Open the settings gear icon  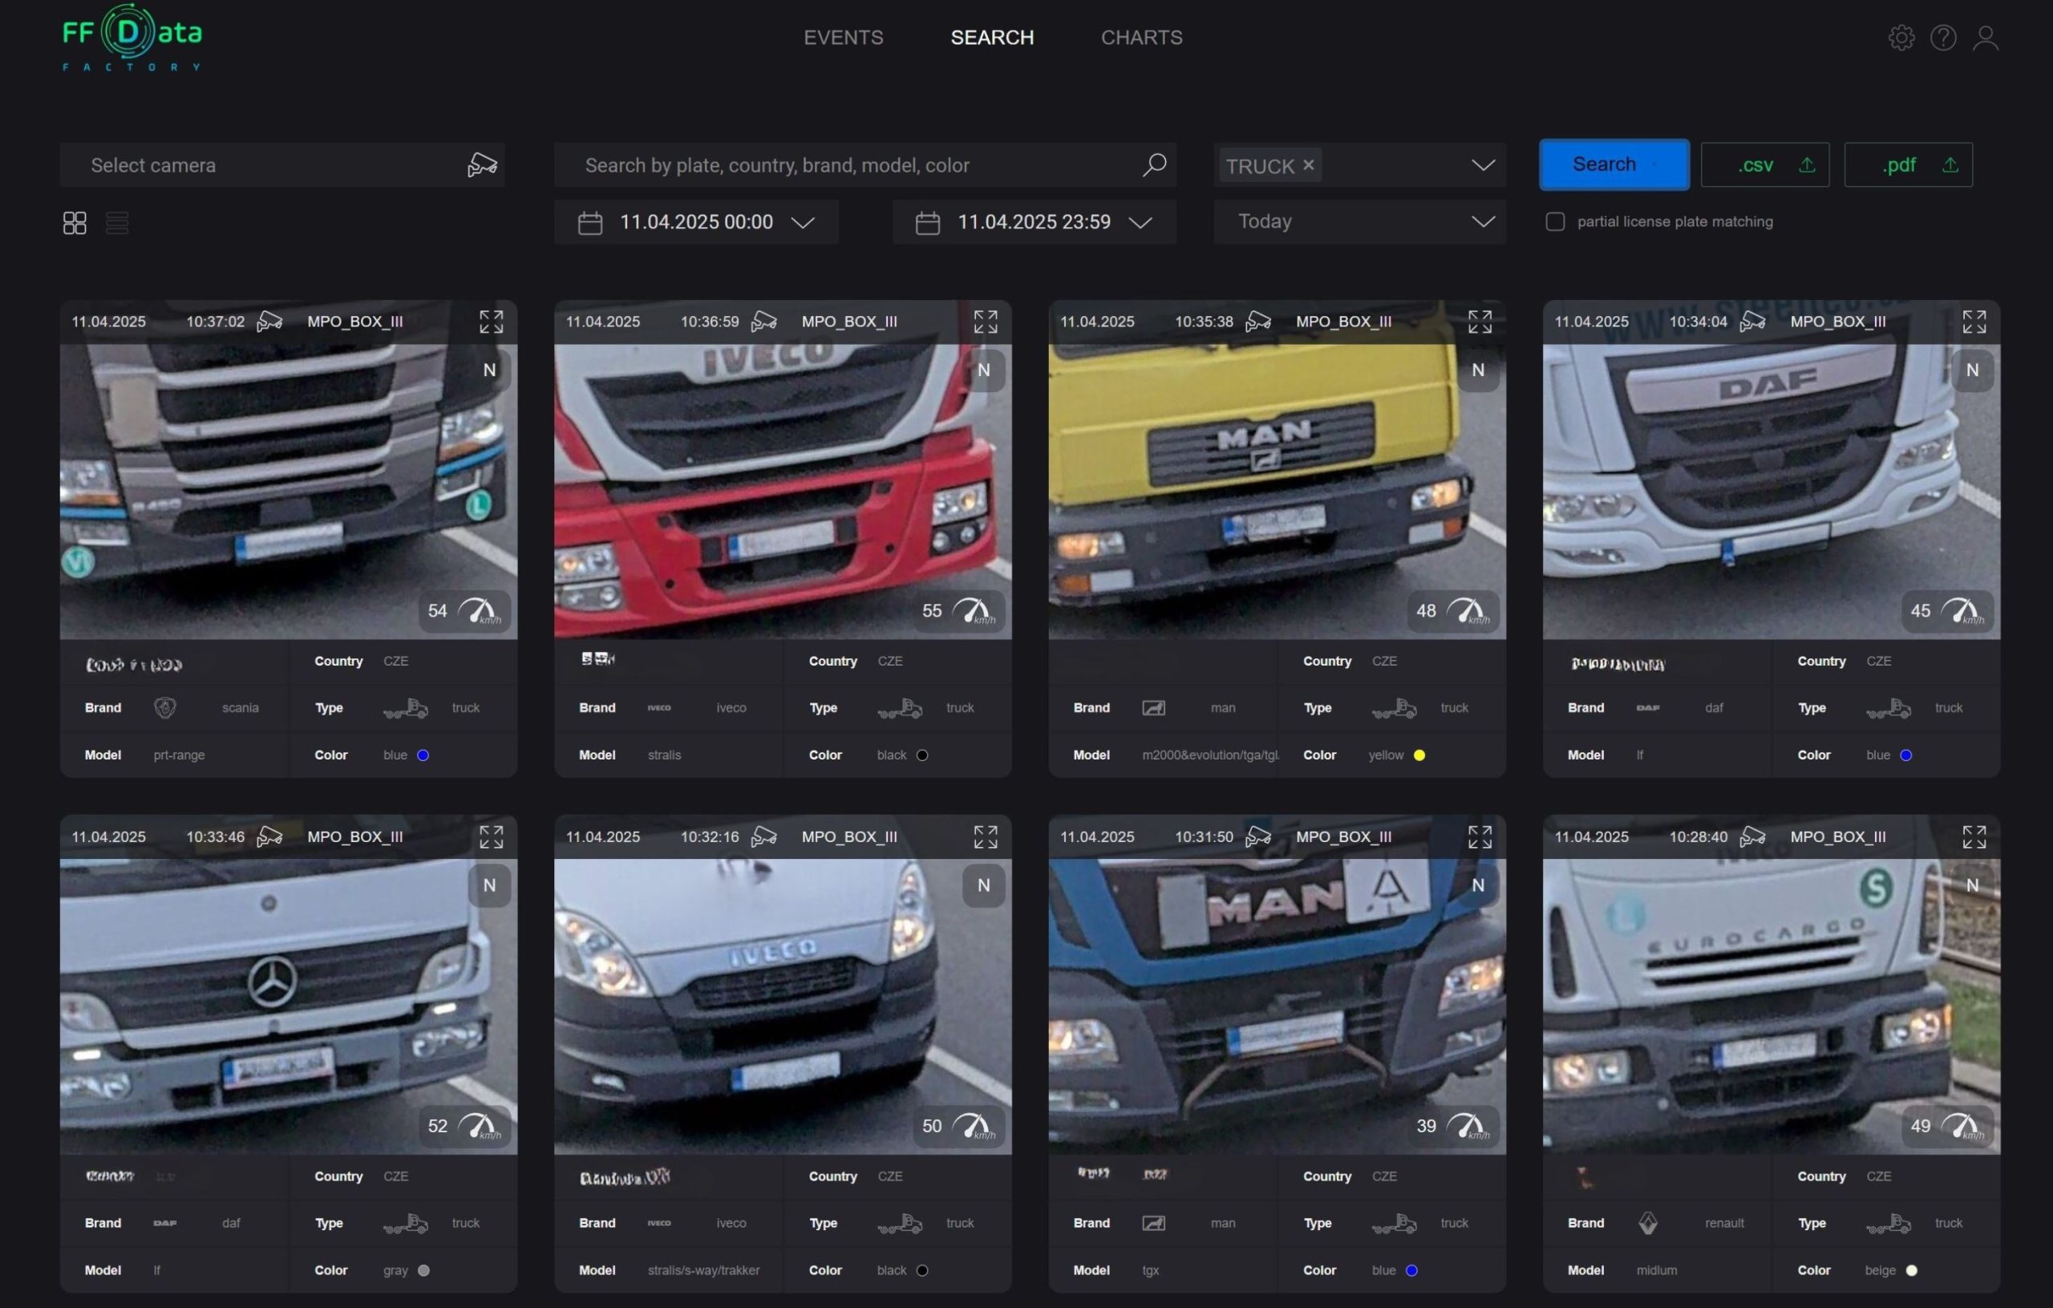click(x=1901, y=38)
